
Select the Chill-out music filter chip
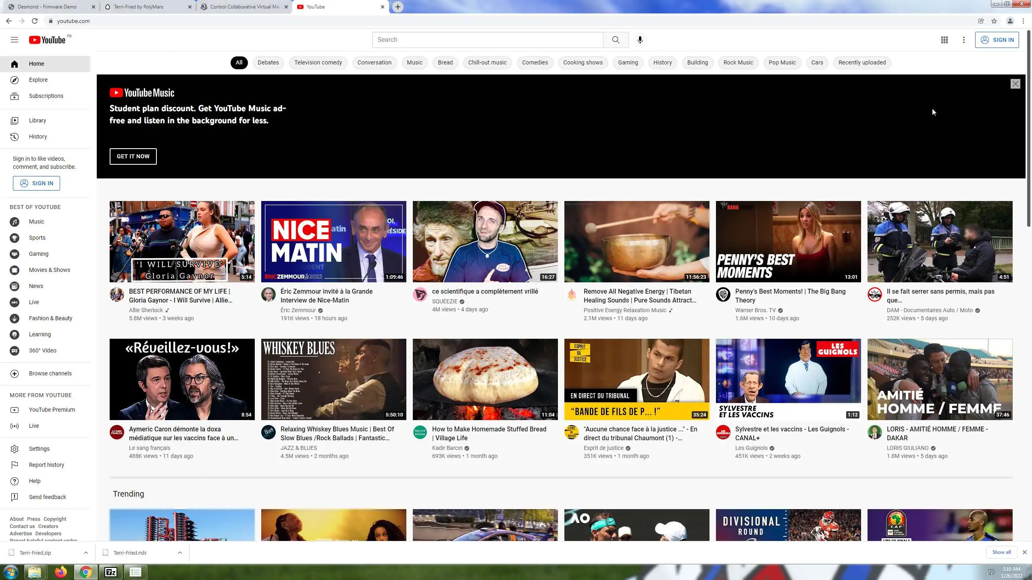pos(487,62)
